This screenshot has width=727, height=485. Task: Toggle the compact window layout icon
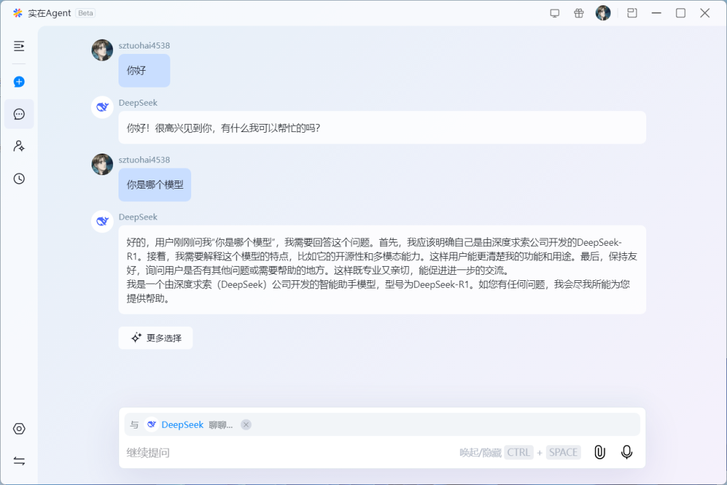point(632,13)
